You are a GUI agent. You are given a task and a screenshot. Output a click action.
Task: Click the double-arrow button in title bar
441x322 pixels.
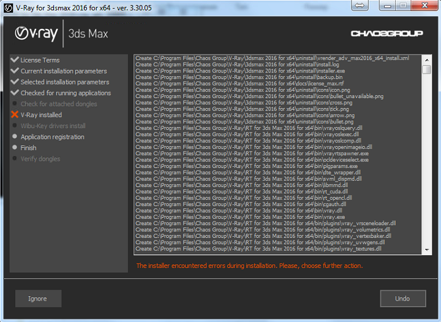click(x=360, y=6)
